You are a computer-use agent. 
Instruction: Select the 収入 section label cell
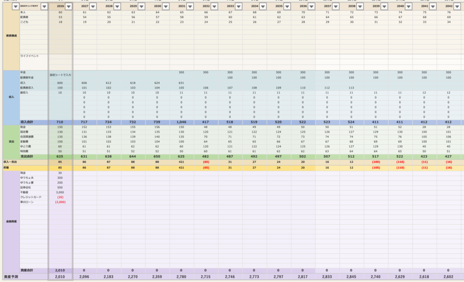point(11,97)
